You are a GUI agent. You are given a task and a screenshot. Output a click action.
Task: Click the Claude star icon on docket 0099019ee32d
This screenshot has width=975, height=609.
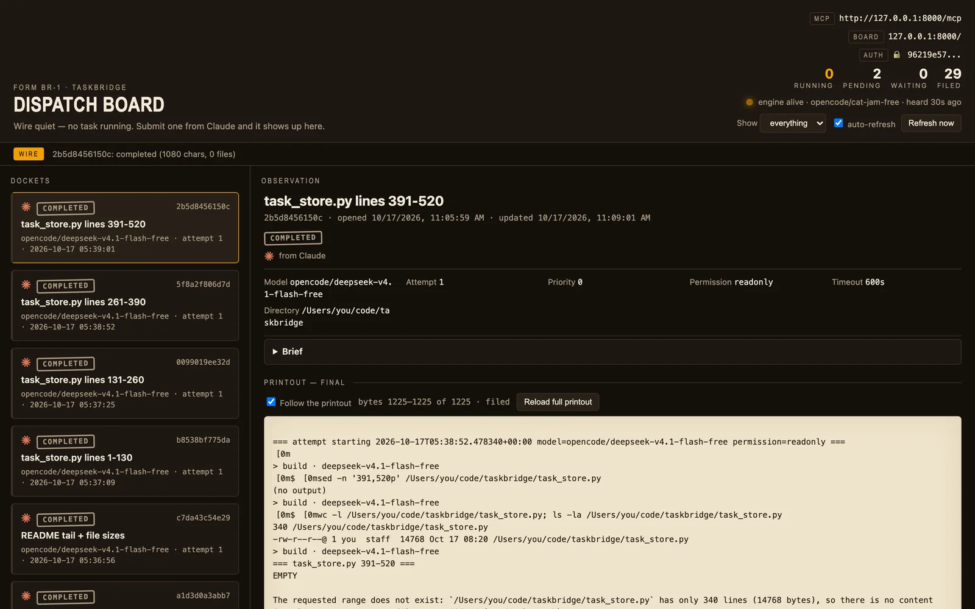click(26, 363)
